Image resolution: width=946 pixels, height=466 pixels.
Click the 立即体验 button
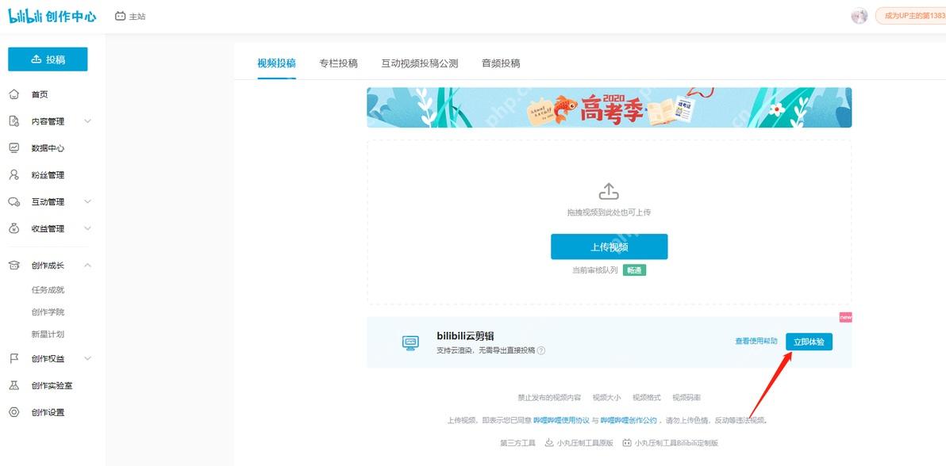tap(809, 342)
